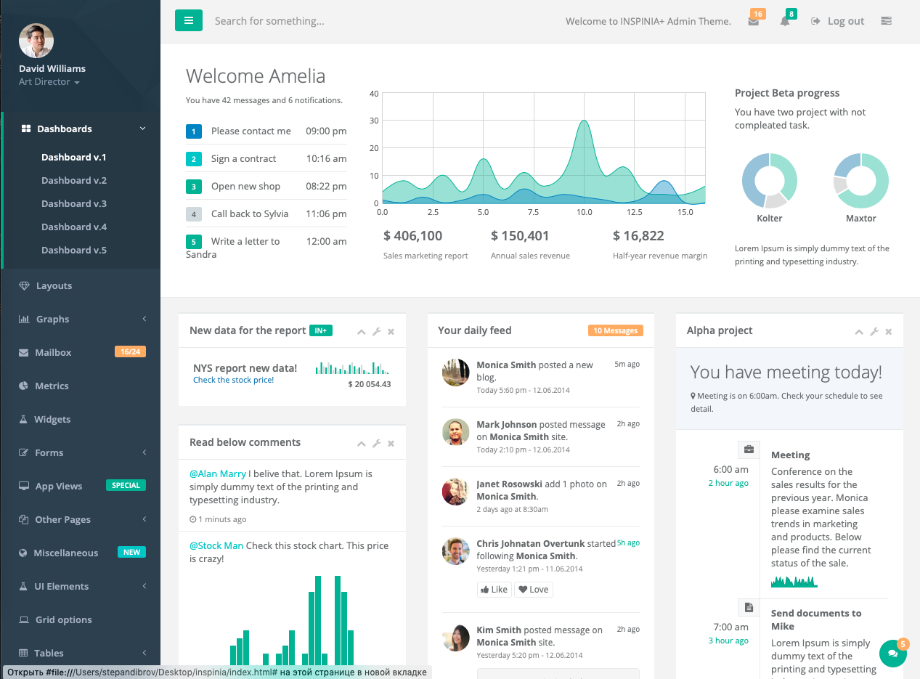Click the @Stock Man mention
Viewport: 920px width, 679px height.
coord(216,545)
